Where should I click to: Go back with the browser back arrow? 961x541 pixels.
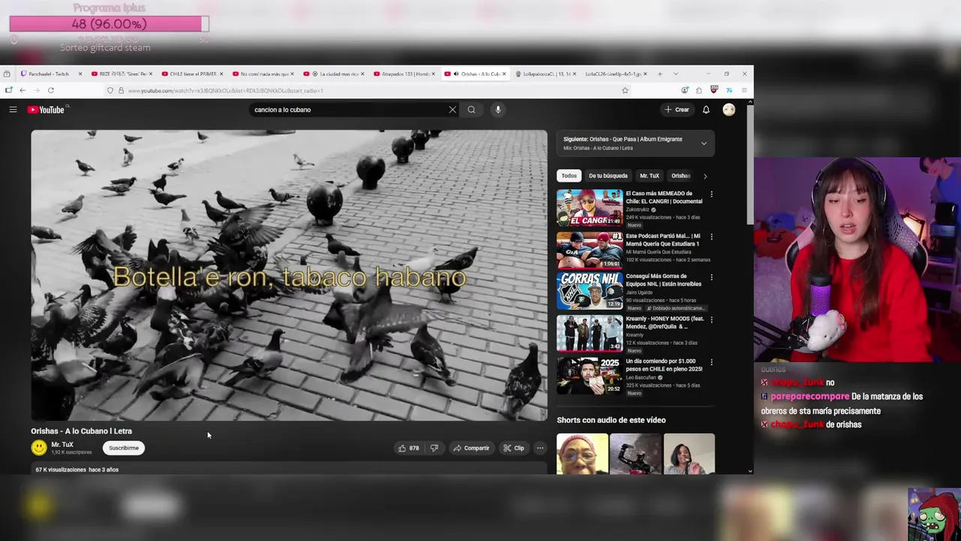pos(23,90)
